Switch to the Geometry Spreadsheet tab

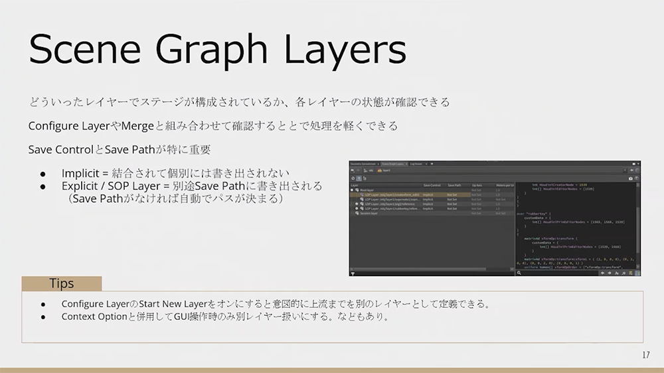tap(364, 163)
